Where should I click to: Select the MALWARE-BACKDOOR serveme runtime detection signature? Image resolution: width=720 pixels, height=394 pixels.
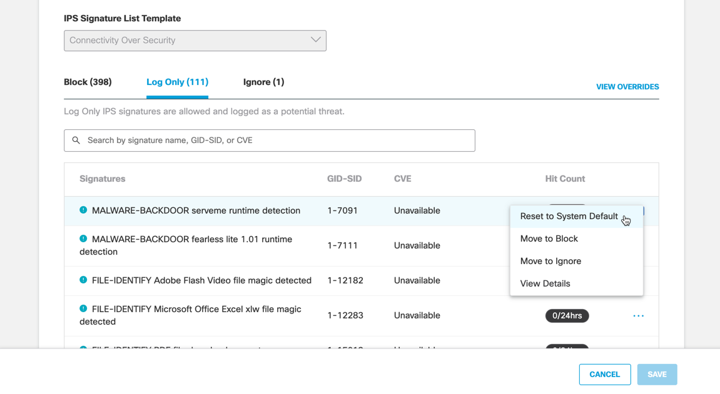(x=196, y=211)
